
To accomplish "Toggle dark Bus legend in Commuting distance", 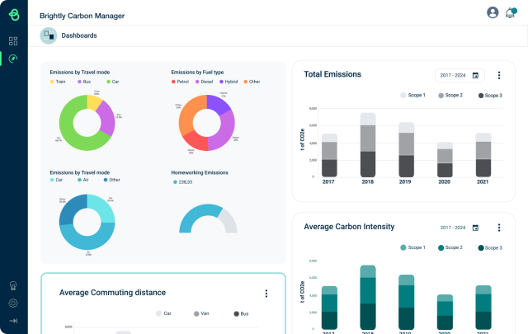I will pos(241,314).
